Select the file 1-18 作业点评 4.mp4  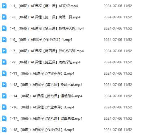(42, 130)
